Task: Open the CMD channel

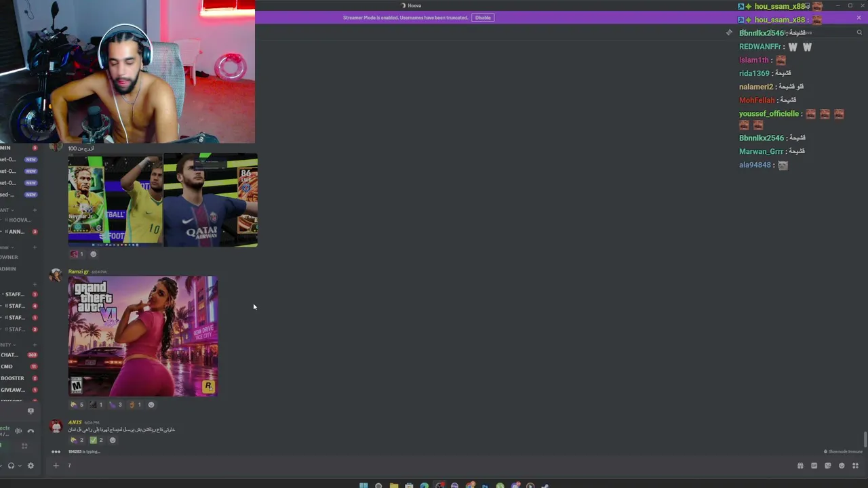Action: click(19, 367)
